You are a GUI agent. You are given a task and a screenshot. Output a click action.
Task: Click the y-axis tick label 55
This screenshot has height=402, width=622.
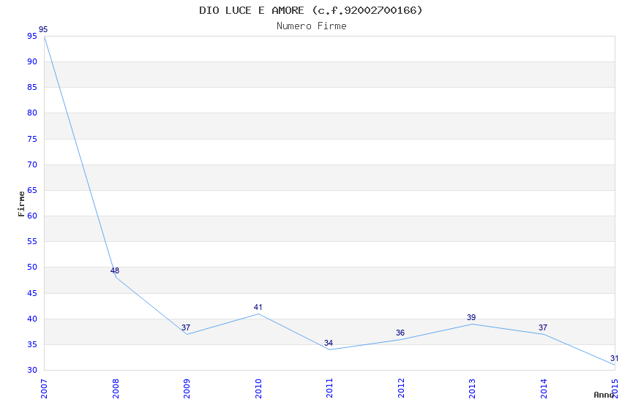coord(32,242)
